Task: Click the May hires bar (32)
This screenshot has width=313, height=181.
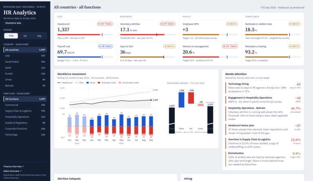Action: coord(121,121)
